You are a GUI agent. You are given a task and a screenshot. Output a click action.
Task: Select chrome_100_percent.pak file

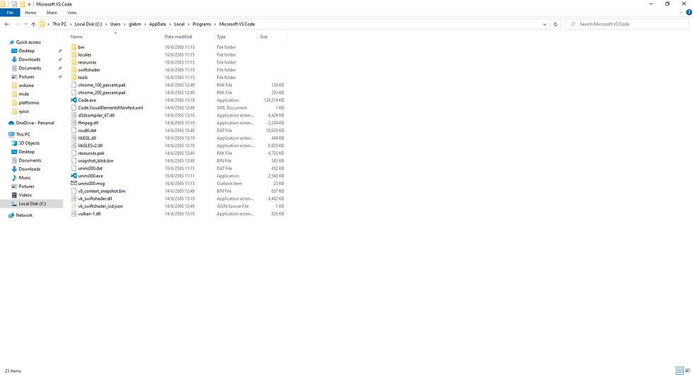(102, 85)
